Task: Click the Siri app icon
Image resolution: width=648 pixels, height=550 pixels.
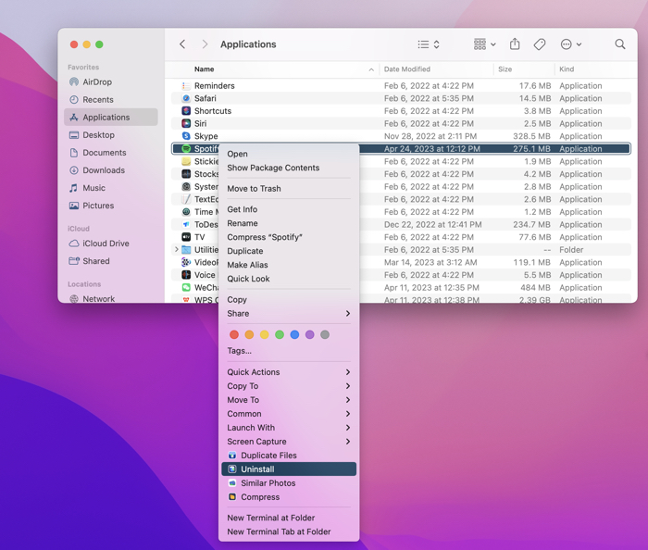Action: (x=186, y=123)
